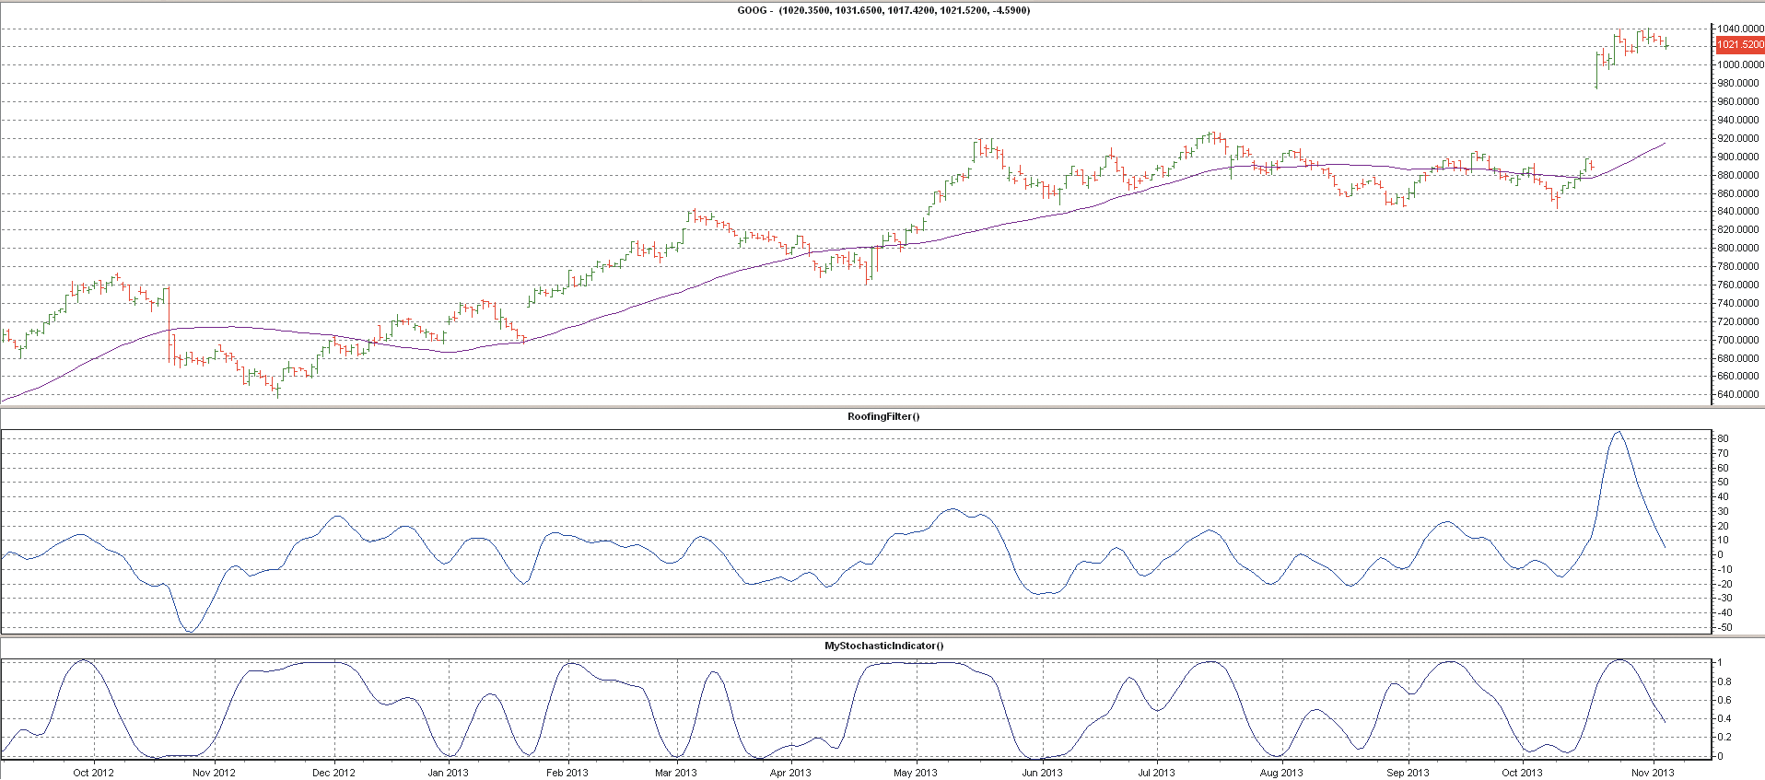Screen dimensions: 1765x780
Task: Select the Jan 2013 date label
Action: coord(448,773)
